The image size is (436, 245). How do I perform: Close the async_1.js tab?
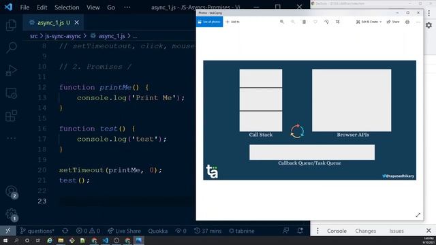[77, 22]
